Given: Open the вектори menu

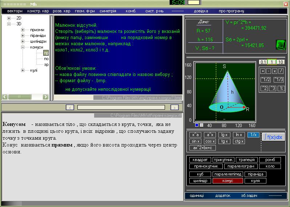Looking at the screenshot, I should point(15,11).
